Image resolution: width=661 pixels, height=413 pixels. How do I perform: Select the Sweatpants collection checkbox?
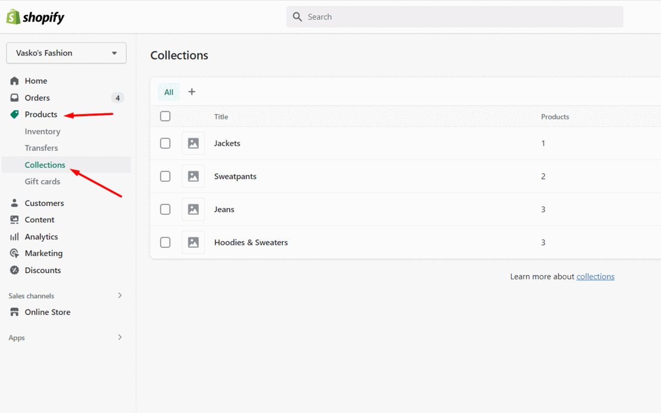165,176
